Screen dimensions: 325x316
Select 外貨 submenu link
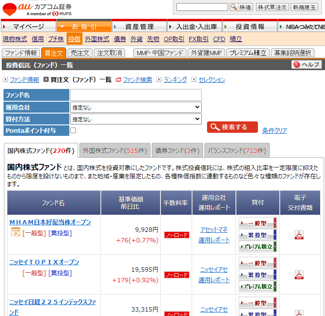coord(136,39)
